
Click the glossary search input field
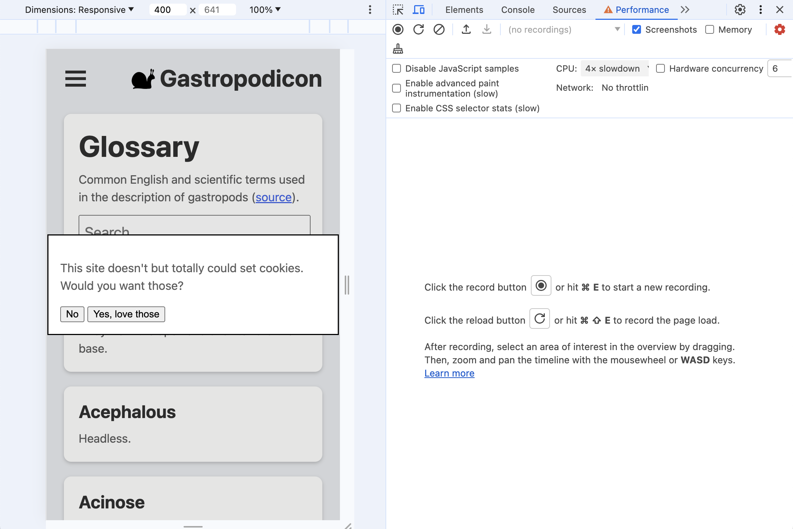pyautogui.click(x=193, y=231)
